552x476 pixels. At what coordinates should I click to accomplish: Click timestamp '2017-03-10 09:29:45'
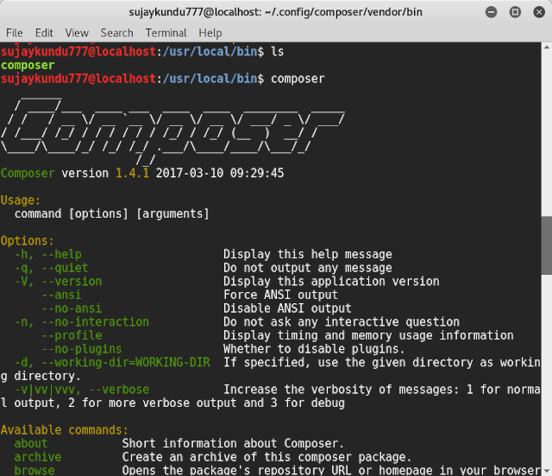tap(220, 173)
